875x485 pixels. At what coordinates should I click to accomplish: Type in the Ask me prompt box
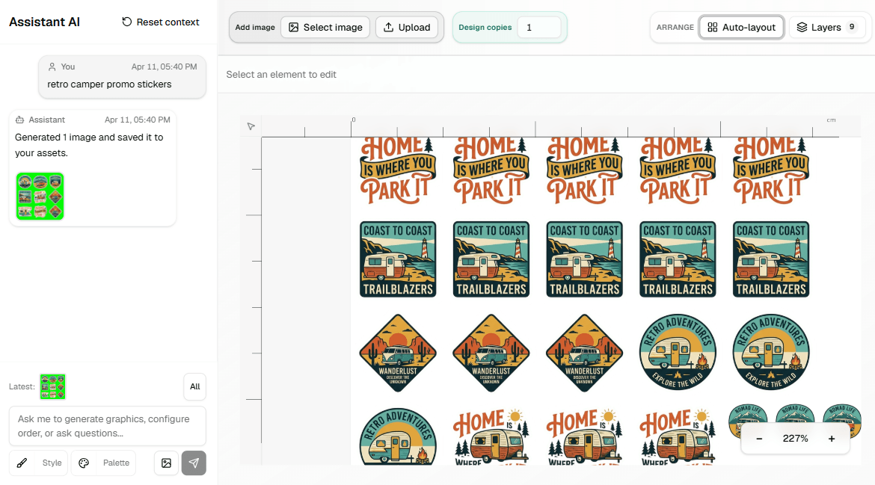coord(107,426)
